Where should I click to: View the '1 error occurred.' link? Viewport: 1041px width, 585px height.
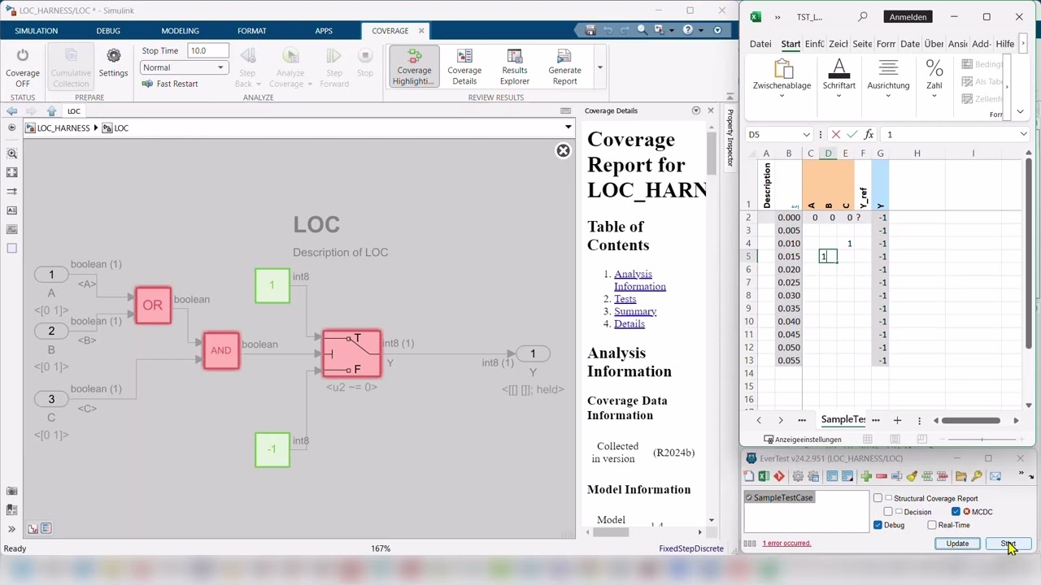pos(786,543)
